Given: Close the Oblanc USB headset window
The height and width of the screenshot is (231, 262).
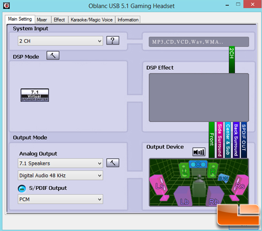Looking at the screenshot, I should click(252, 4).
